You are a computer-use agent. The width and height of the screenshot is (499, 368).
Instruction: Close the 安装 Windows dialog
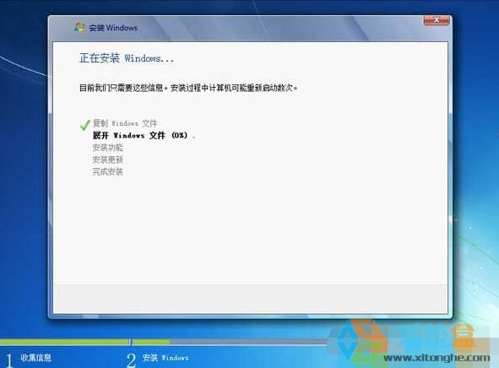point(437,20)
